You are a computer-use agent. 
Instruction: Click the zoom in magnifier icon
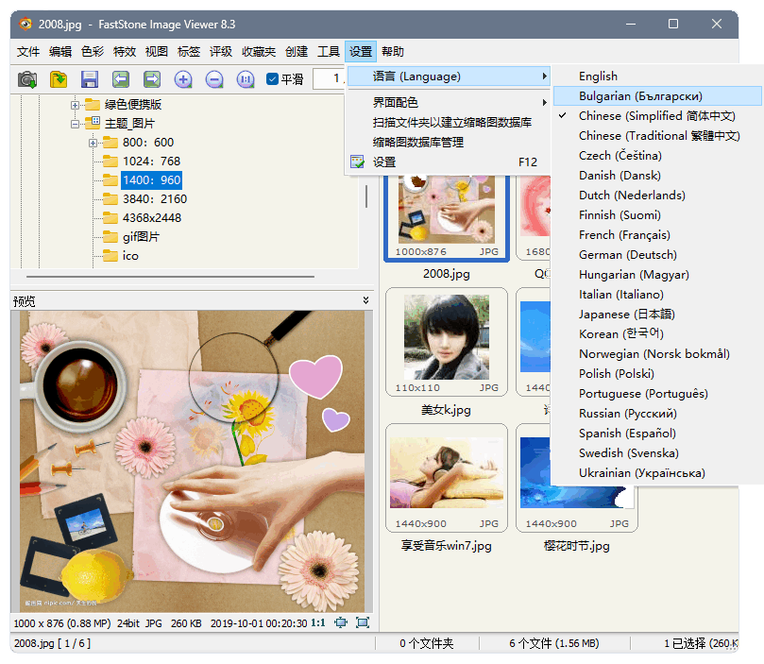coord(183,79)
